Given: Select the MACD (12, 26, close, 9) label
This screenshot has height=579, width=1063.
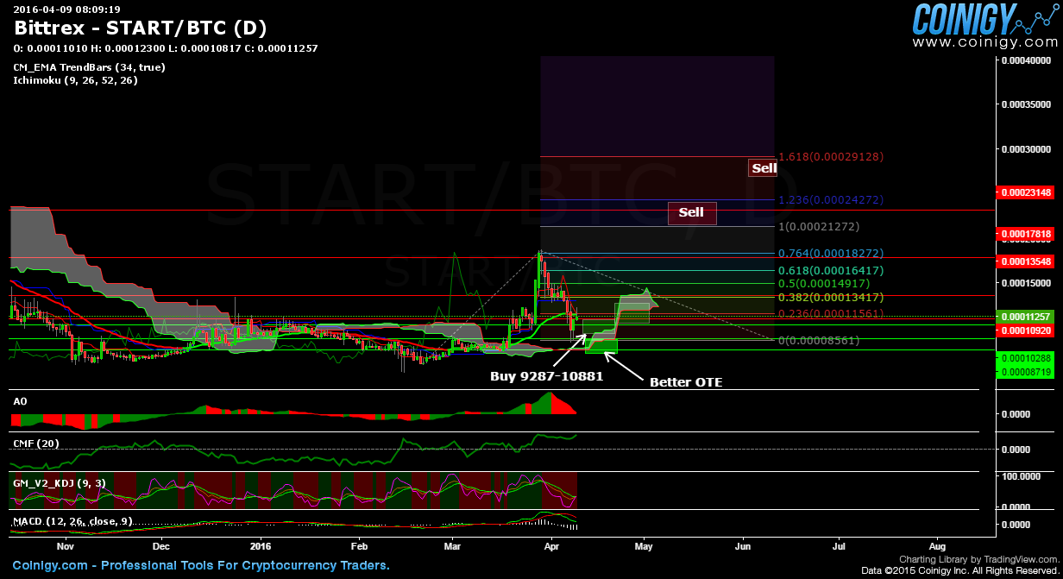Looking at the screenshot, I should (73, 521).
